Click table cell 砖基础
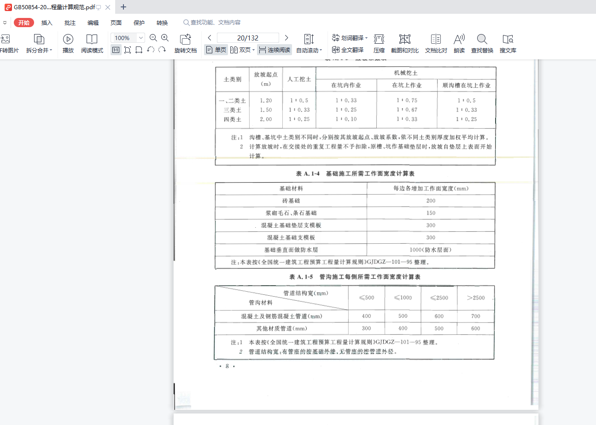The height and width of the screenshot is (425, 596). 291,201
